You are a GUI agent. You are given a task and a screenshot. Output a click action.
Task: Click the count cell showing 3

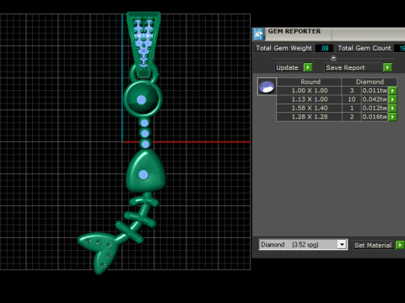[x=352, y=91]
